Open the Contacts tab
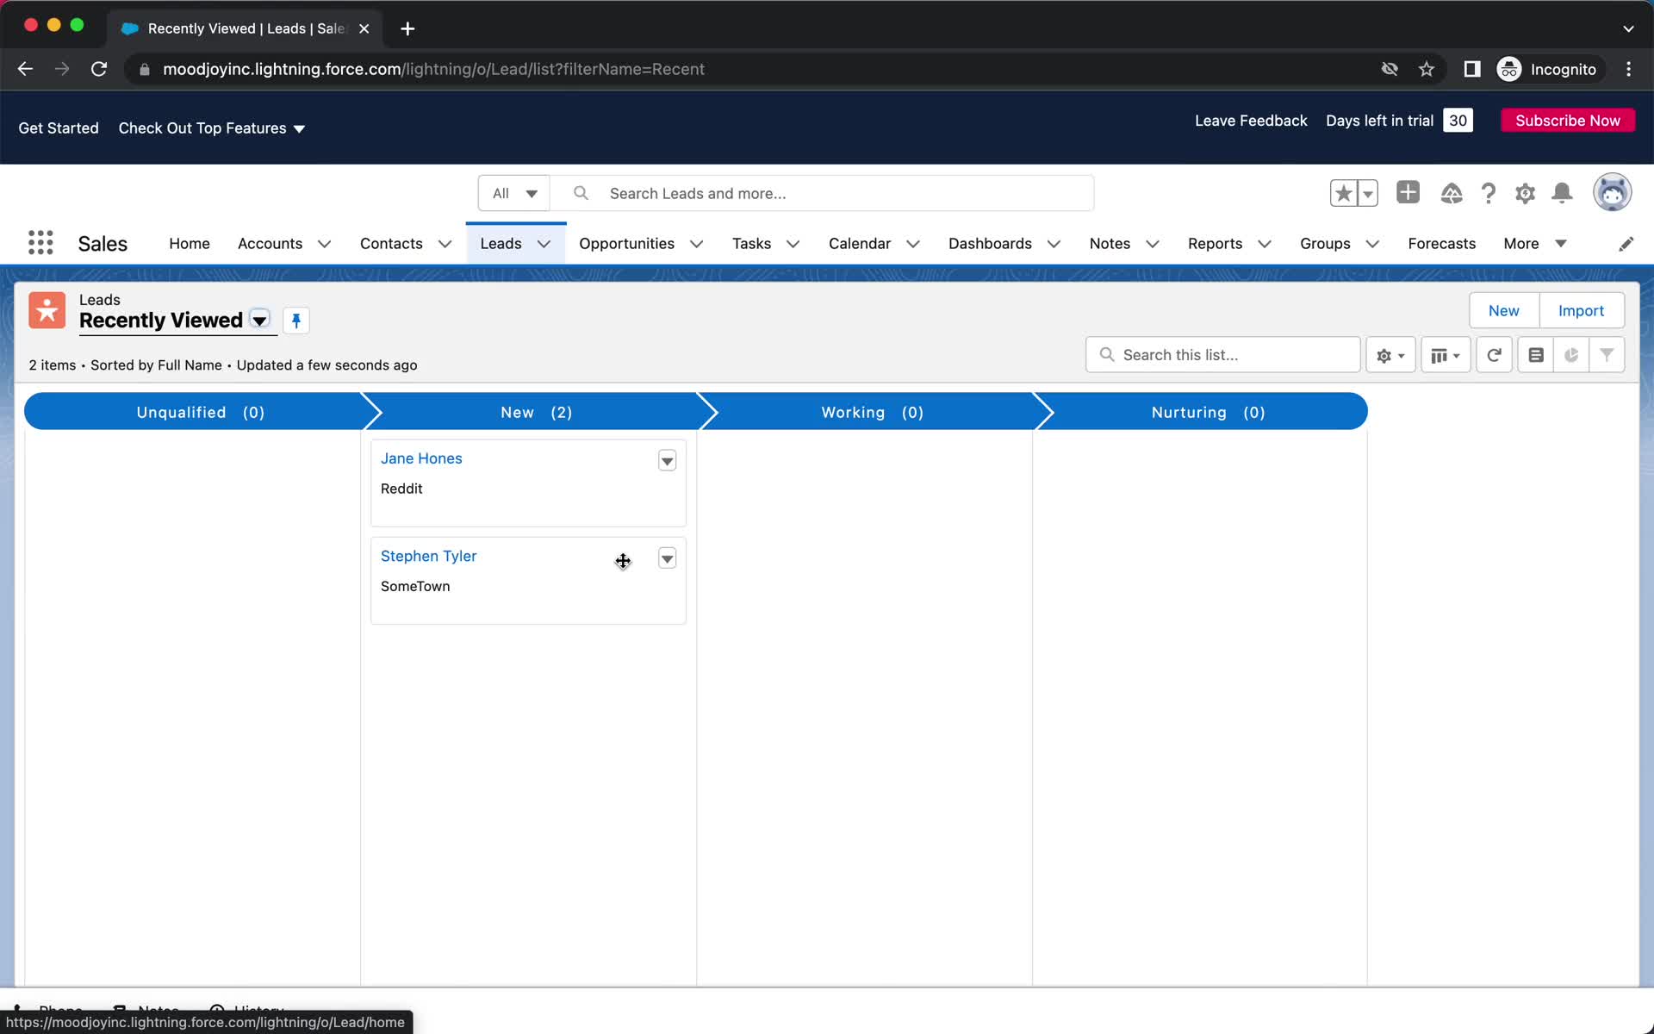This screenshot has width=1654, height=1034. [x=391, y=244]
